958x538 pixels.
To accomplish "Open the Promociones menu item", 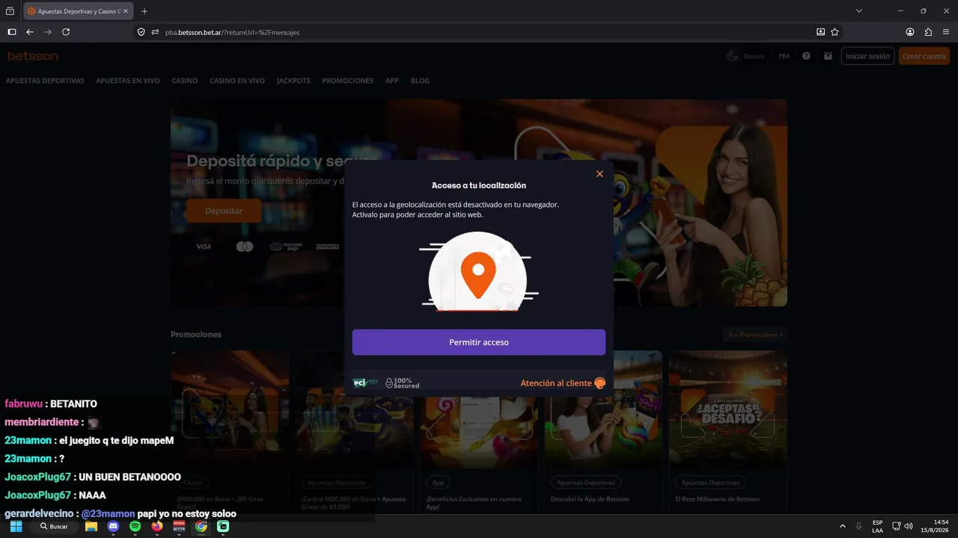I will point(348,81).
